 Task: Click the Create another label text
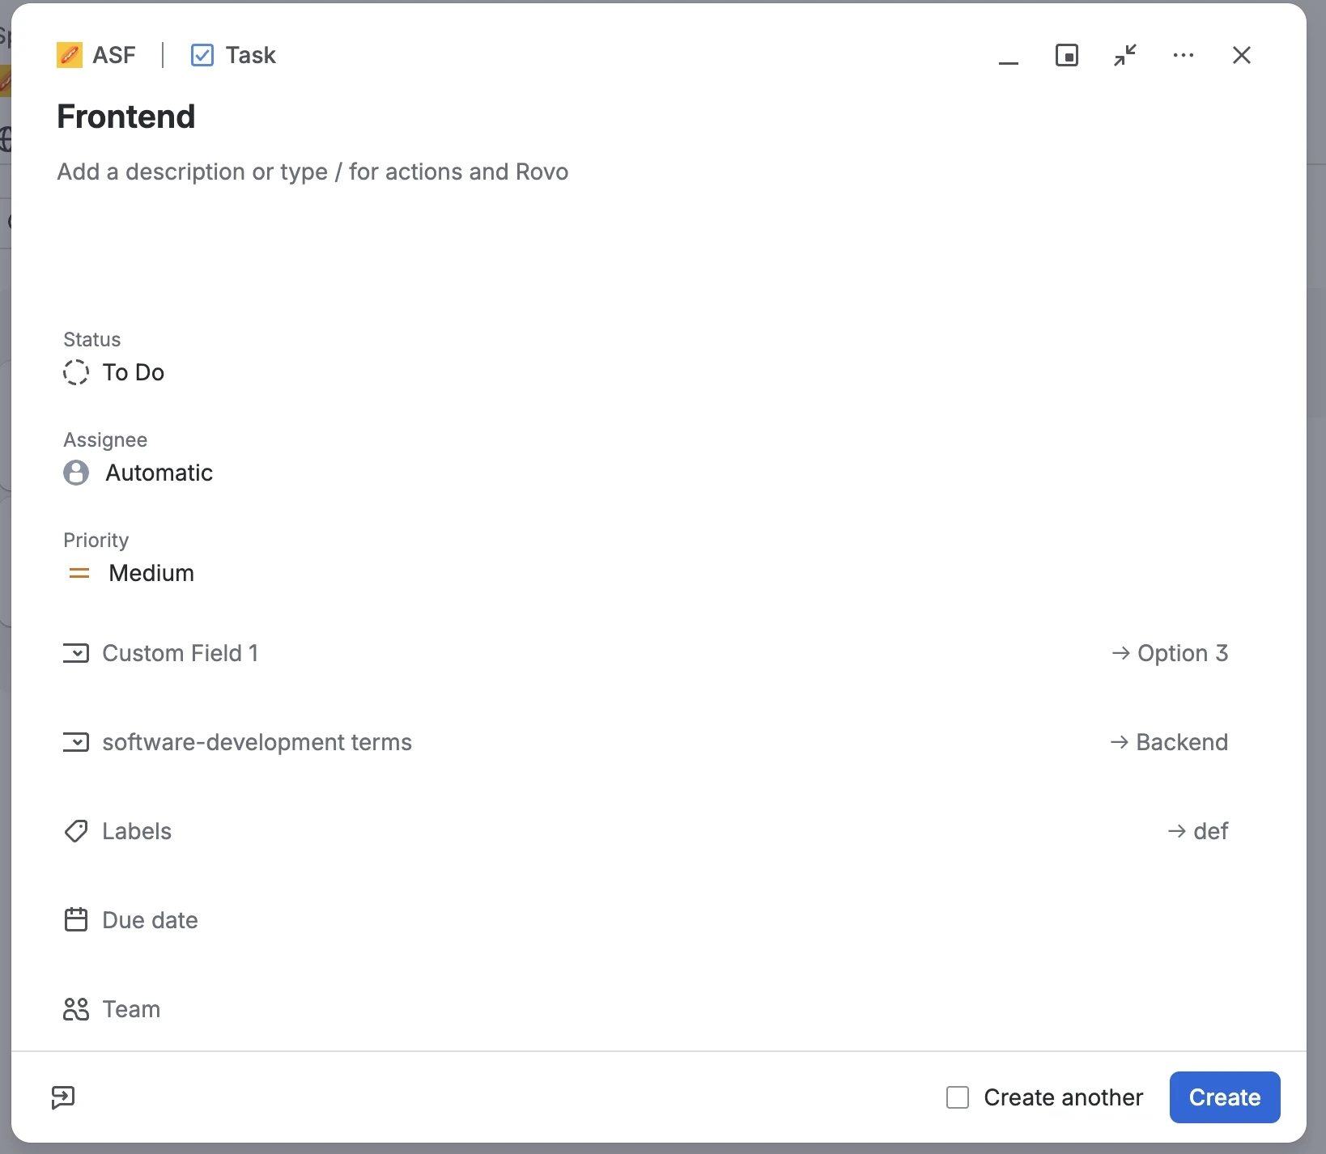pyautogui.click(x=1064, y=1097)
